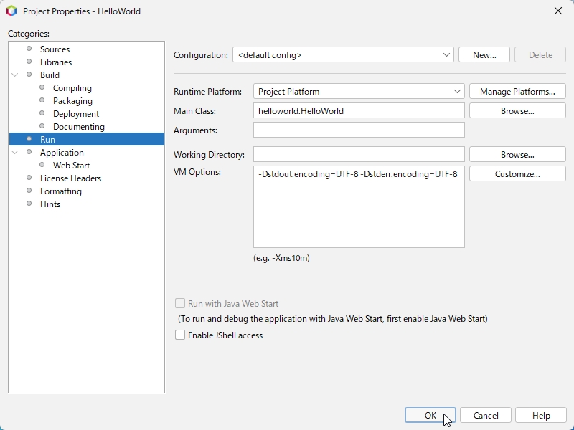Select the Sources category
The height and width of the screenshot is (430, 574).
point(57,49)
